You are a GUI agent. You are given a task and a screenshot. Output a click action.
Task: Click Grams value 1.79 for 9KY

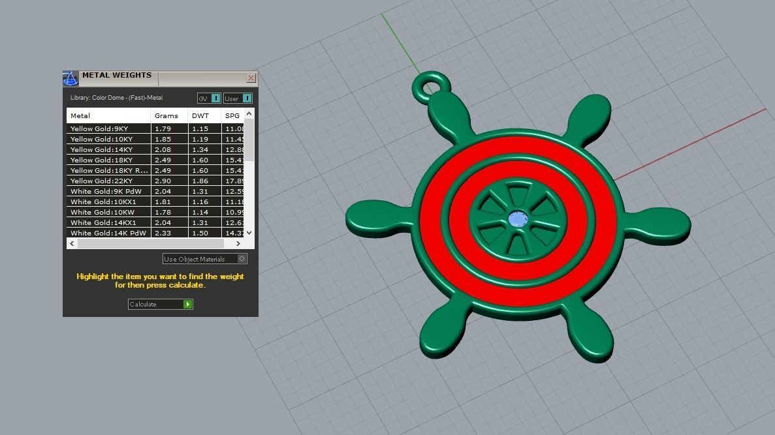(163, 128)
